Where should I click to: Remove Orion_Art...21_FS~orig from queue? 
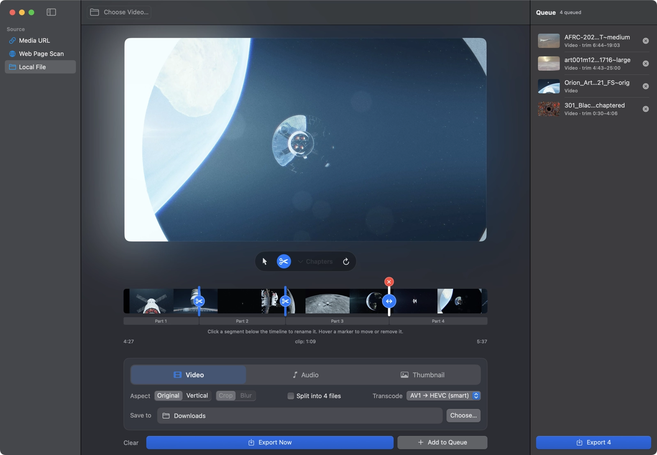[x=646, y=86]
